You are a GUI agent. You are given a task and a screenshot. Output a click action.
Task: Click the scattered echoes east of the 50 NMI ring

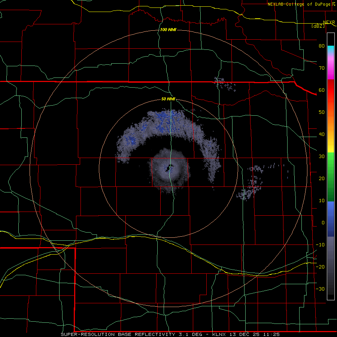251,183
